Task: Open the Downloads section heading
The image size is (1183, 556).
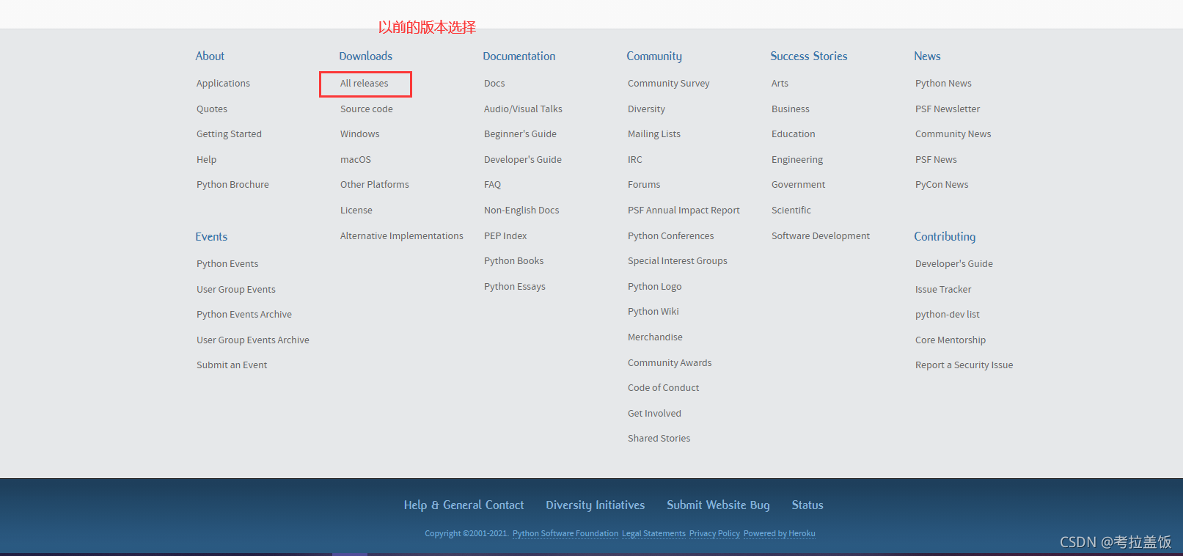Action: (x=365, y=56)
